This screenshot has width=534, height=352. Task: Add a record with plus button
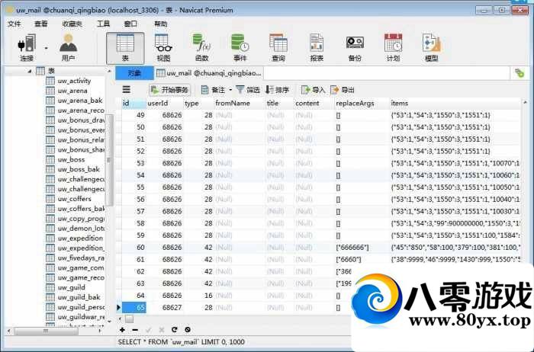click(122, 329)
